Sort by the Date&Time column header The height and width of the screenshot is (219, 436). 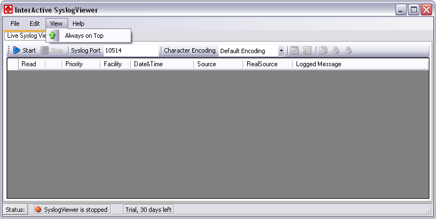coord(148,64)
